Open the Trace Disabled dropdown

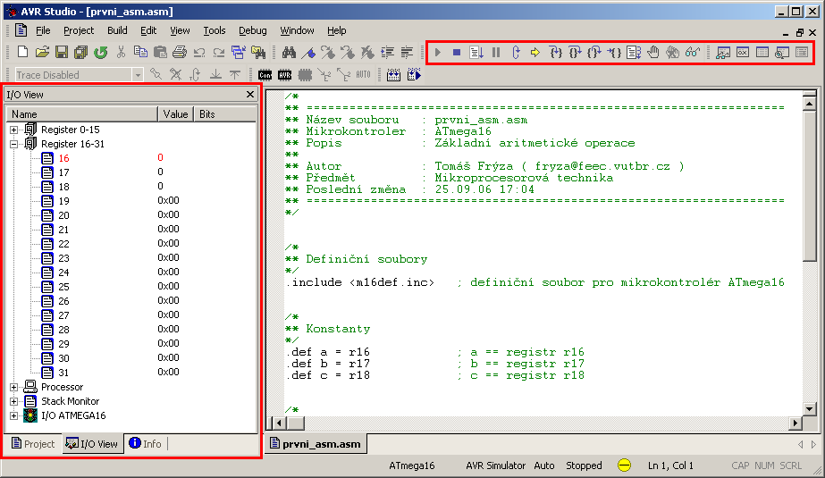point(138,75)
